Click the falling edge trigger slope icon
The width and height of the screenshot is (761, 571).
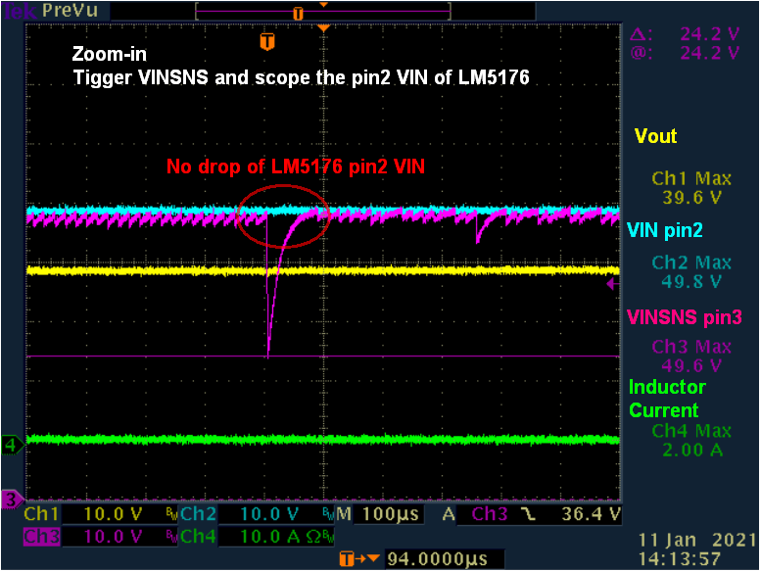[x=528, y=514]
